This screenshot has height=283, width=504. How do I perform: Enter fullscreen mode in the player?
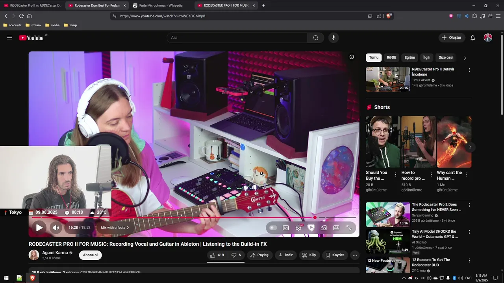point(349,228)
